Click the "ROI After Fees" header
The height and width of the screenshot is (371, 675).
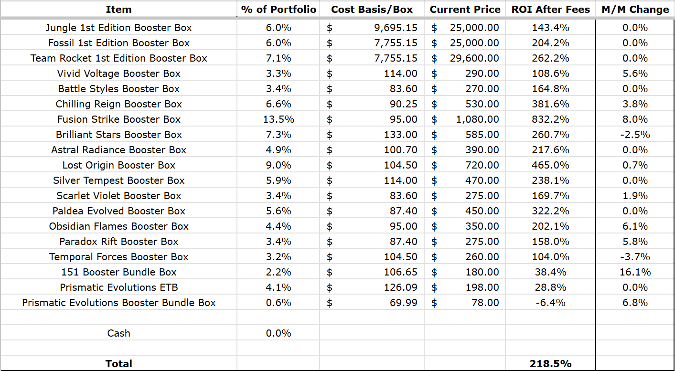point(551,10)
